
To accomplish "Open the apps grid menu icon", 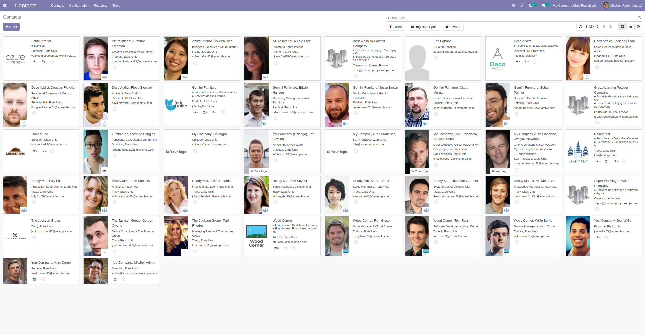I will [5, 5].
